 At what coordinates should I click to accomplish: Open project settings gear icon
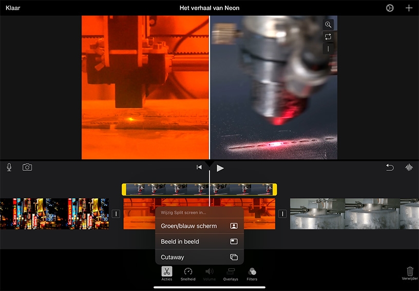[390, 8]
